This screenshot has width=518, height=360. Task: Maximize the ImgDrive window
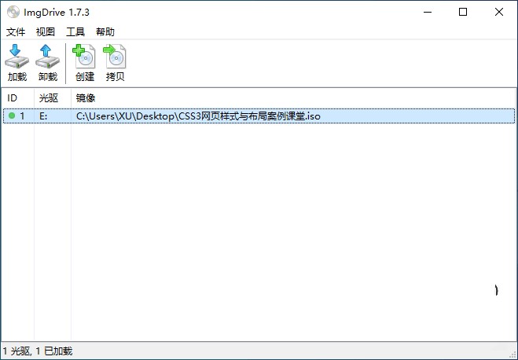[x=463, y=13]
